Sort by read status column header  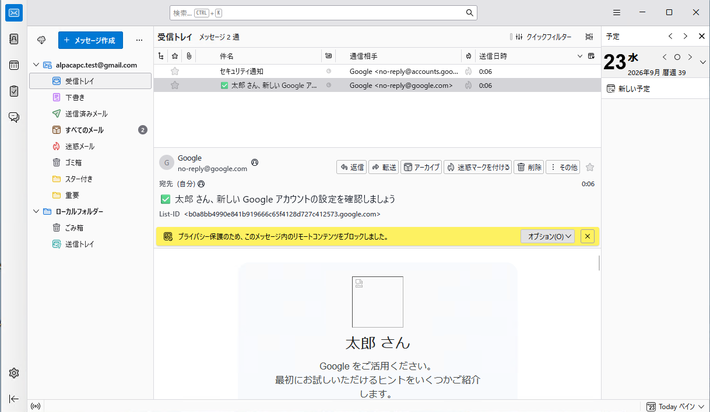click(x=329, y=56)
